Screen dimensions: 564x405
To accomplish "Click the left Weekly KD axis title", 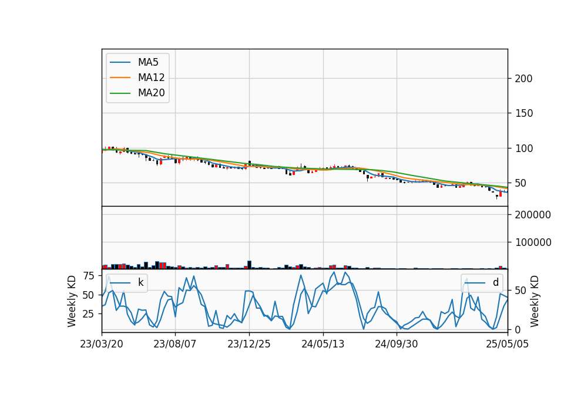I will pos(72,301).
